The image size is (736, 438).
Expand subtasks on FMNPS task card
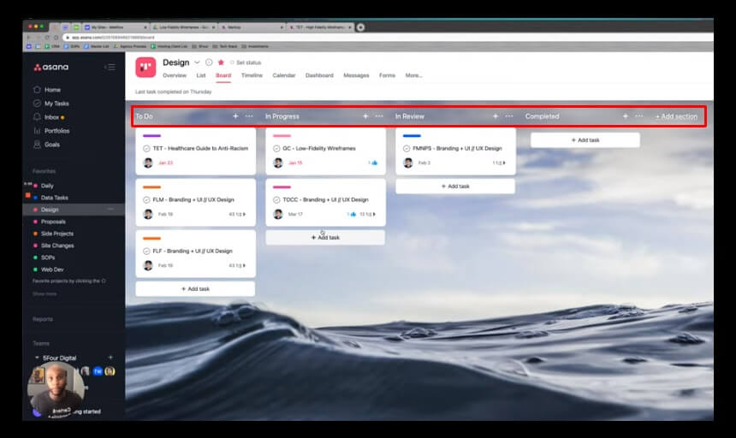(x=502, y=163)
